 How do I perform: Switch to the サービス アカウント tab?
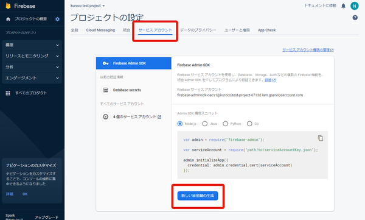coord(155,30)
